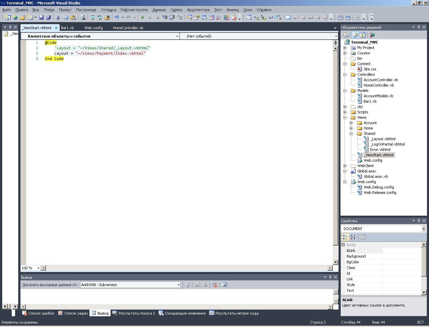Click the Save All toolbar icon
This screenshot has height=327, width=429.
[48, 17]
